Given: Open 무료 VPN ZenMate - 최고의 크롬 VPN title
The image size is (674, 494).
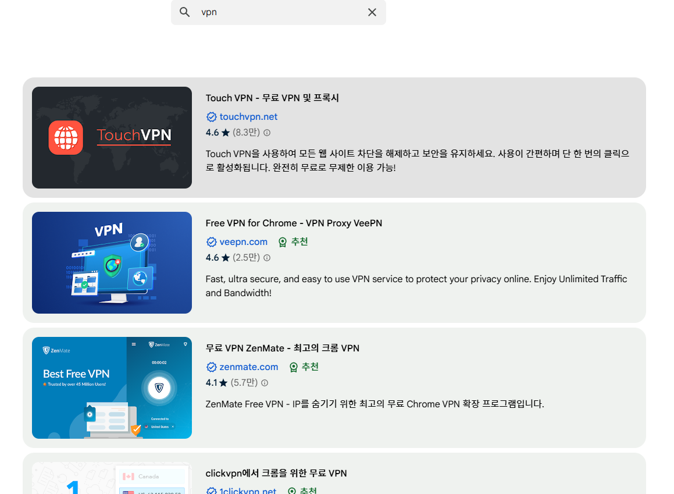Looking at the screenshot, I should pos(283,349).
